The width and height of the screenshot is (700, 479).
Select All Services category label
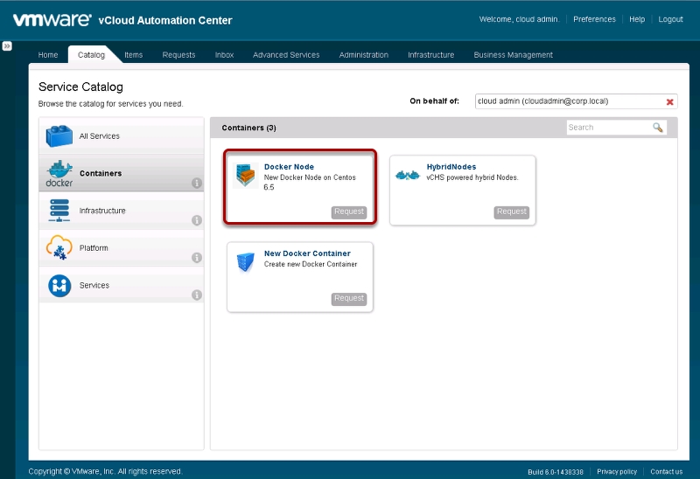[x=100, y=136]
